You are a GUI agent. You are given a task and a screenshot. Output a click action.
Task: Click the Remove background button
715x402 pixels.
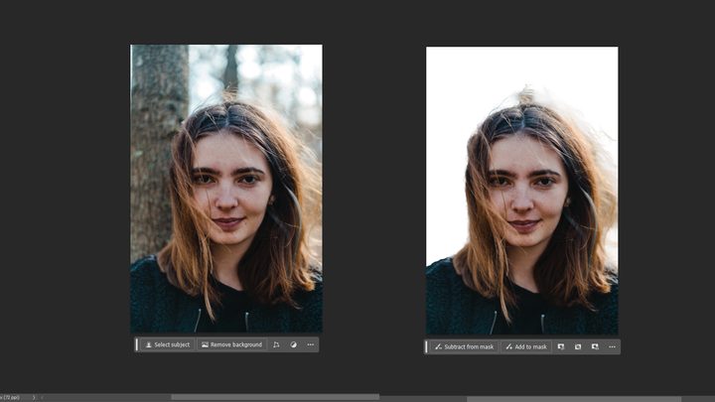231,344
